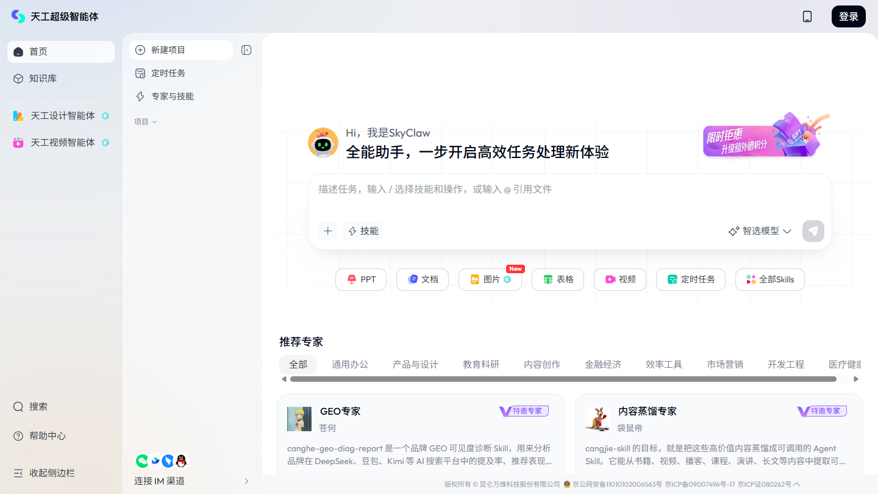The width and height of the screenshot is (878, 494).
Task: Click the mobile phone icon in header
Action: click(807, 16)
